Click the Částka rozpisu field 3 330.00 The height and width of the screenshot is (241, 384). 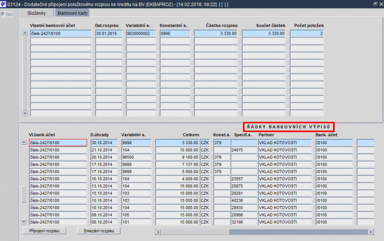coord(216,33)
